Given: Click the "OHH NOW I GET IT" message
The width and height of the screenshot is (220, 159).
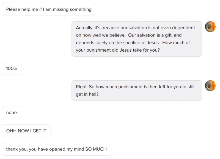Looking at the screenshot, I should (26, 131).
